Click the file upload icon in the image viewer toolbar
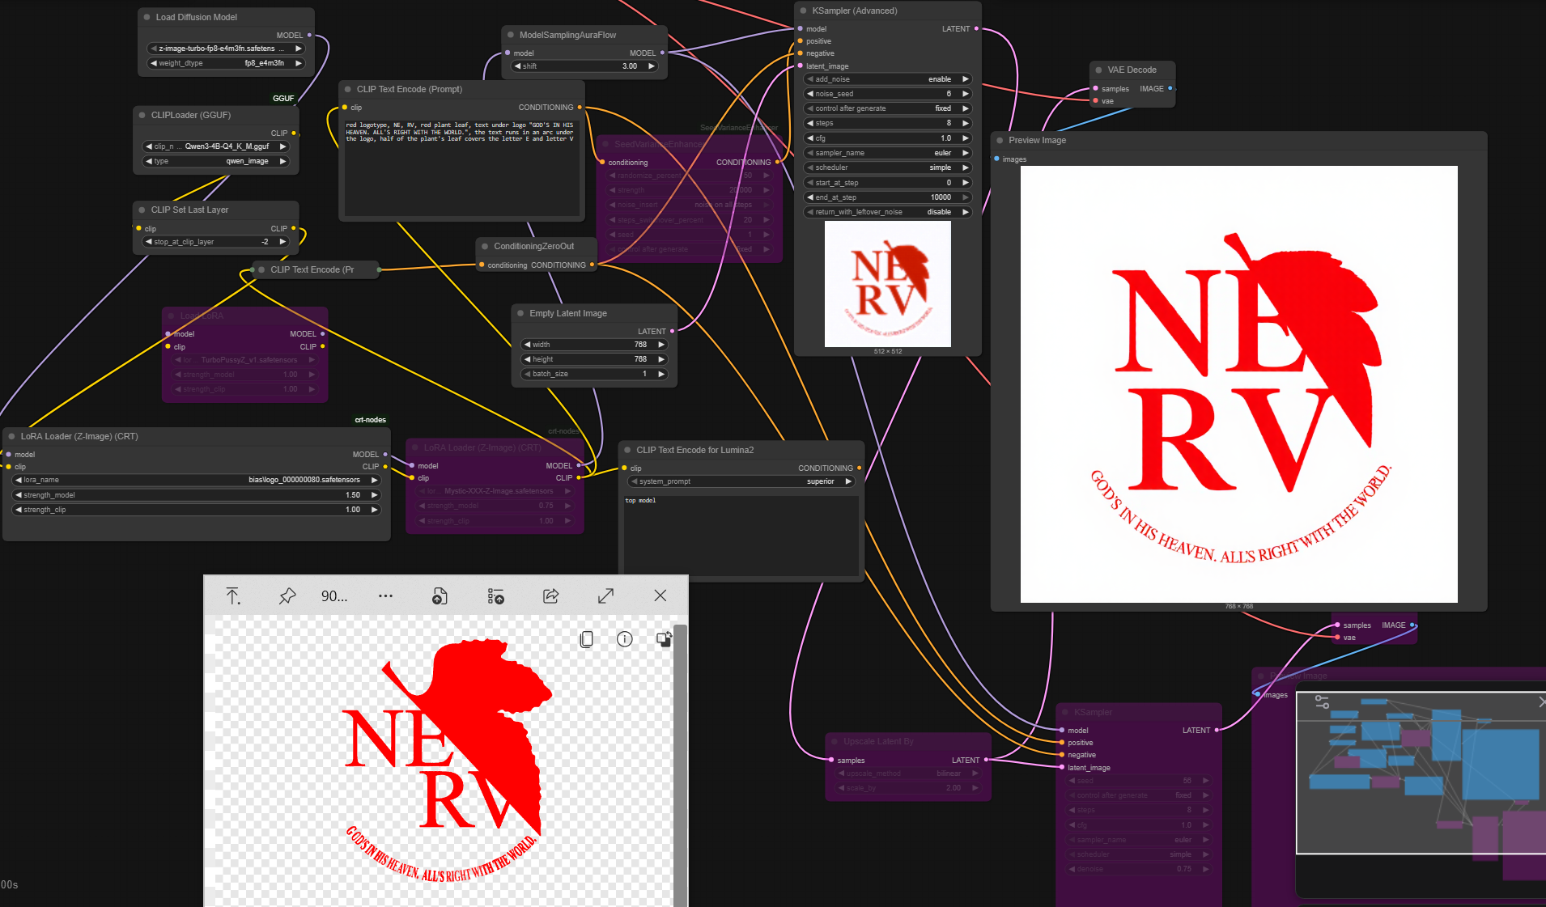 pyautogui.click(x=440, y=596)
